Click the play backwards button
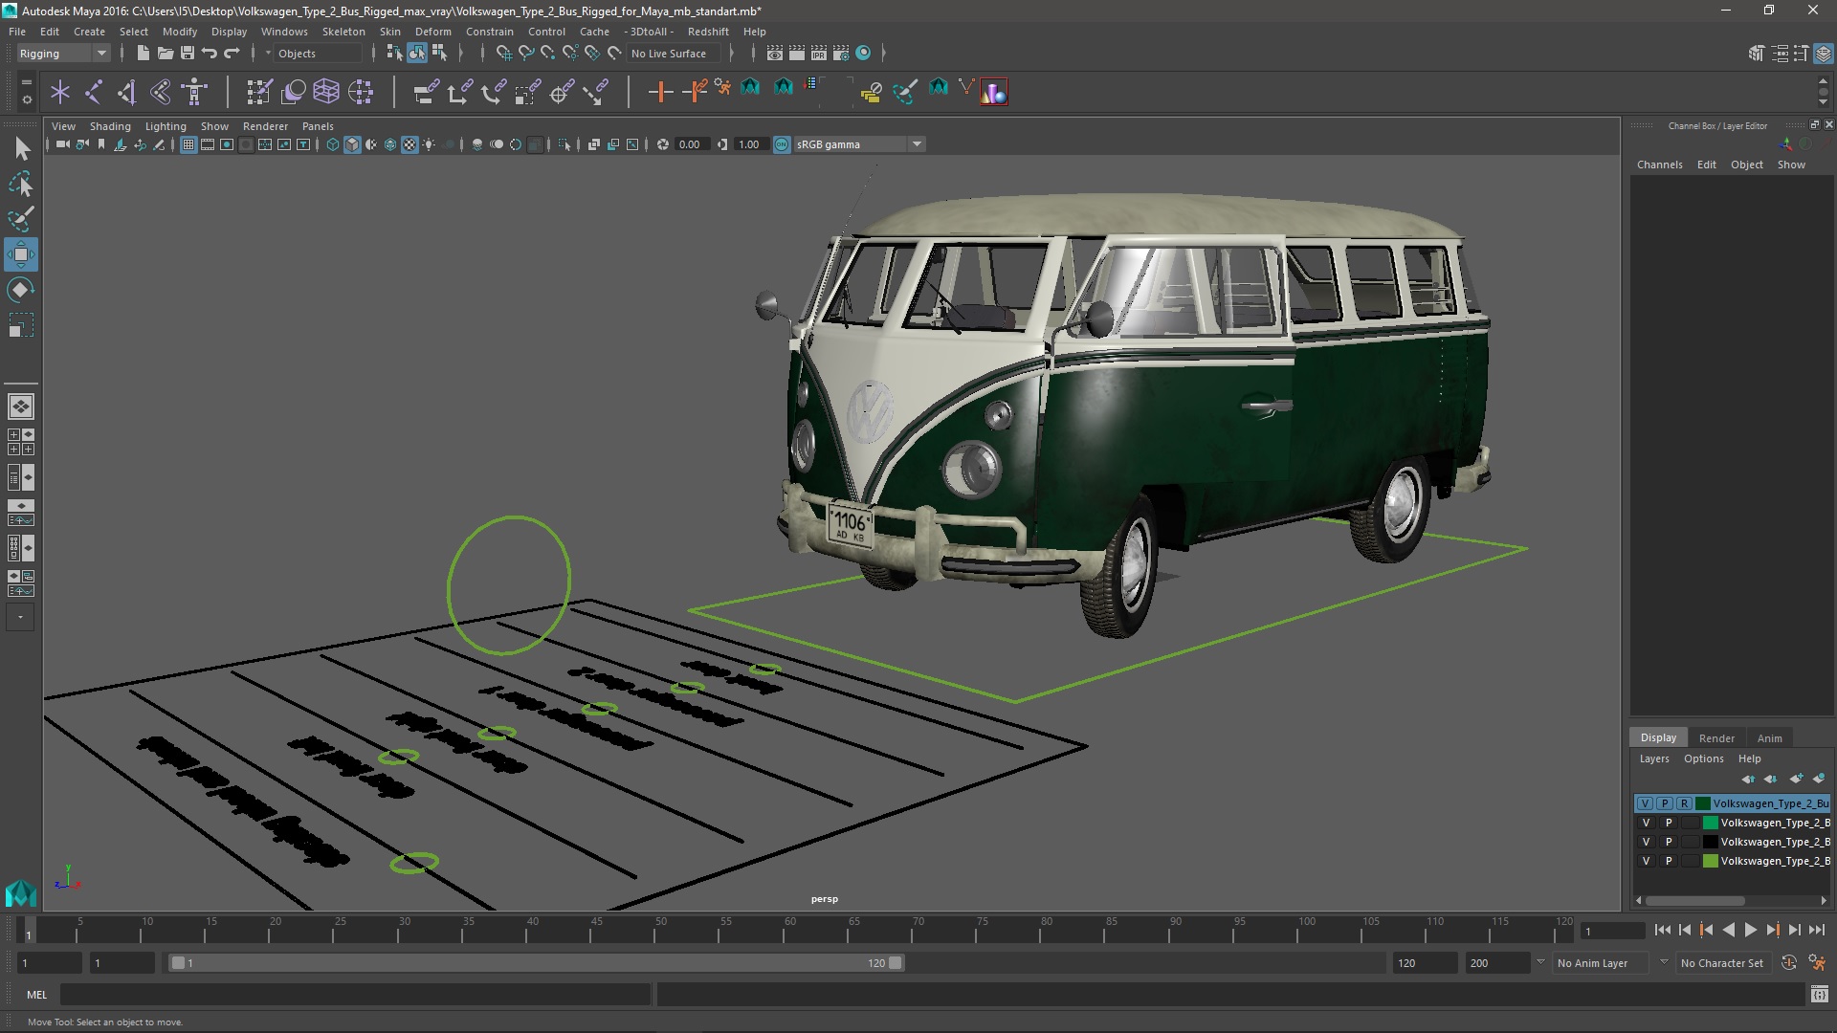Screen dimensions: 1837x1033 click(1728, 930)
